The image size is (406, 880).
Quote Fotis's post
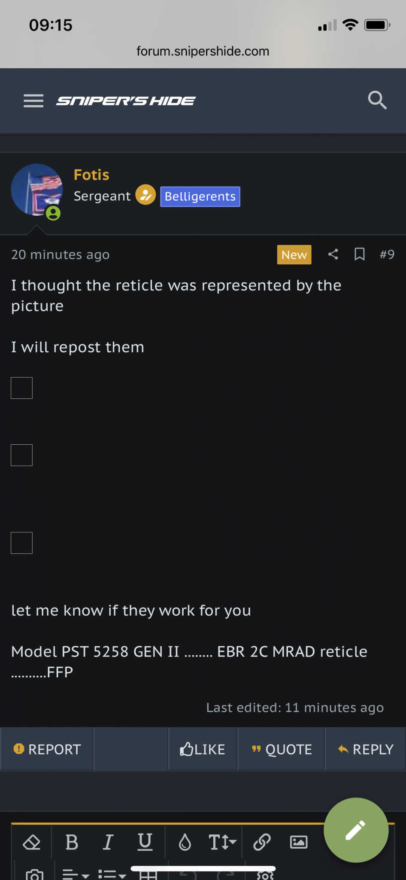pyautogui.click(x=282, y=749)
